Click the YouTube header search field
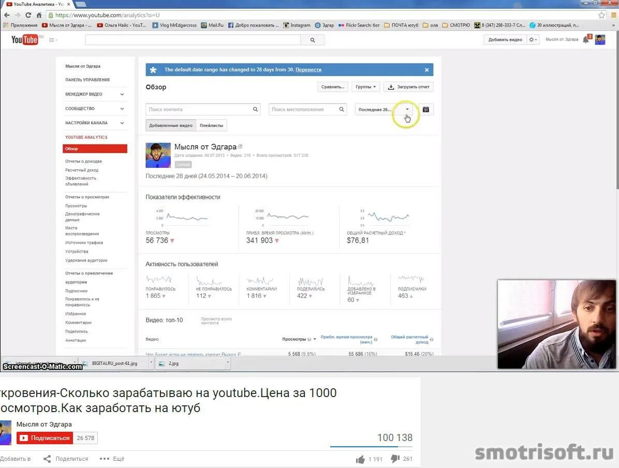619x468 pixels. 193,40
